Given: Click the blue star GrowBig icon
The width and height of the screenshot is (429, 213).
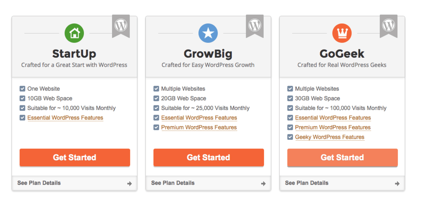Looking at the screenshot, I should tap(208, 33).
